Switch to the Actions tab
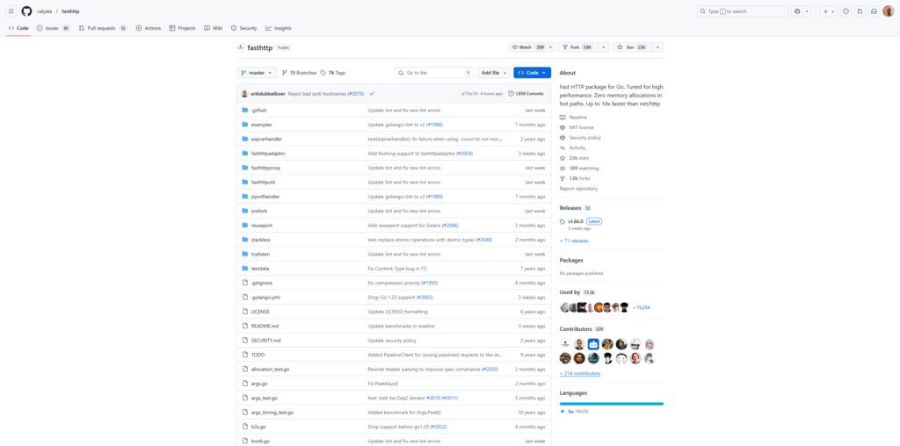 (149, 28)
